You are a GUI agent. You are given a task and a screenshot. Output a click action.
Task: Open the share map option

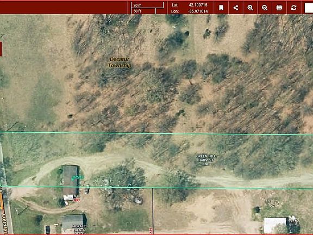click(x=236, y=8)
